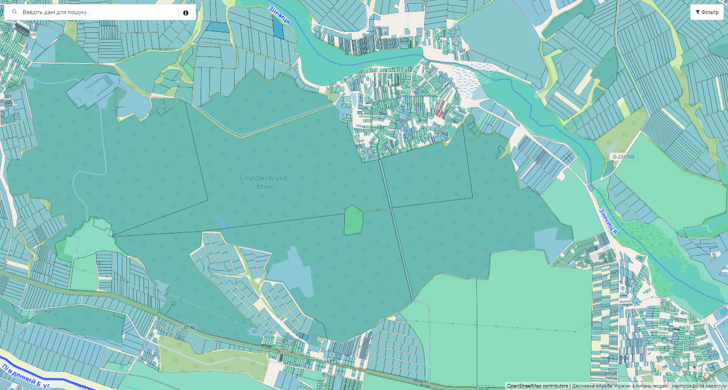The height and width of the screenshot is (390, 728).
Task: Select the red-outlined highlighted parcel
Action: pos(440,108)
